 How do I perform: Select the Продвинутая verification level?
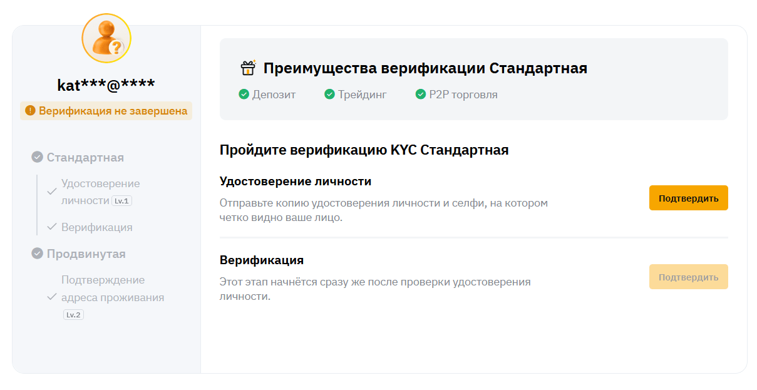(x=86, y=254)
